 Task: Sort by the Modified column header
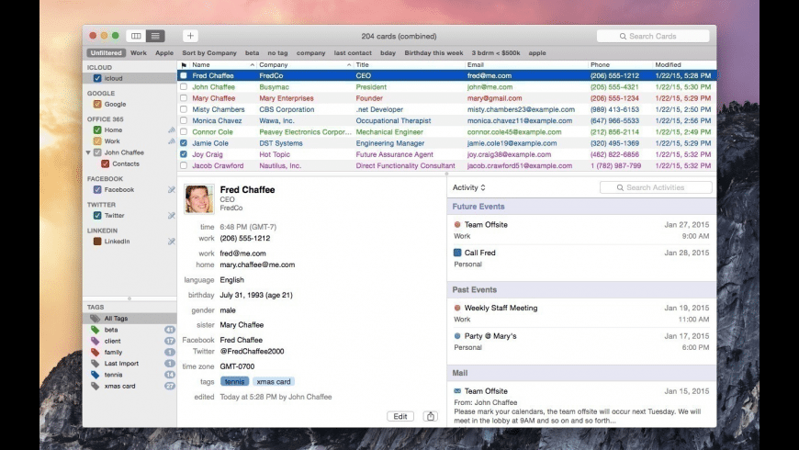coord(684,65)
